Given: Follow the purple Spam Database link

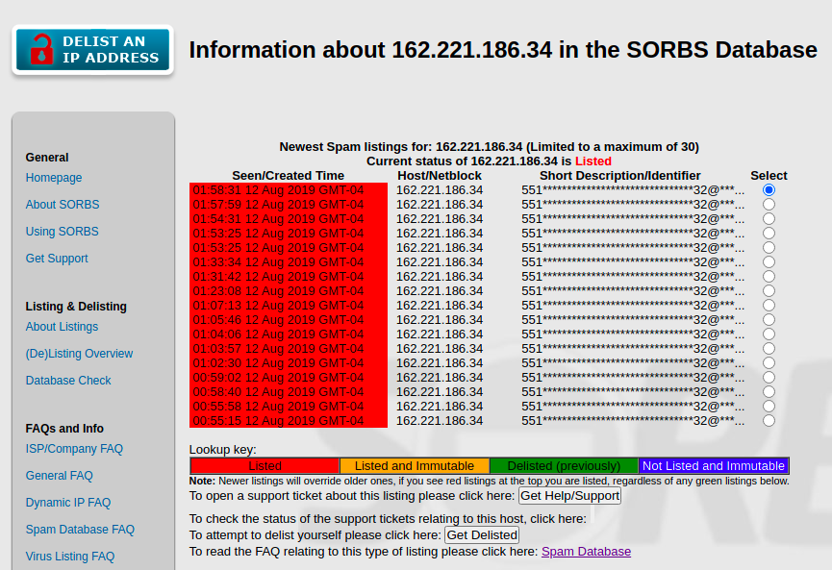Looking at the screenshot, I should [586, 552].
